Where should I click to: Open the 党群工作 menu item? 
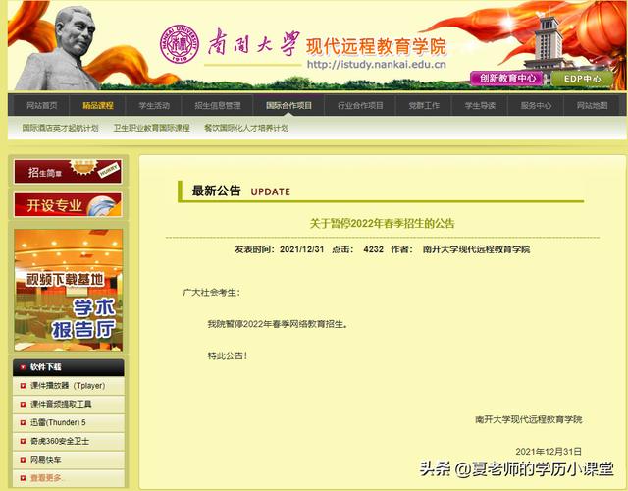pos(424,105)
